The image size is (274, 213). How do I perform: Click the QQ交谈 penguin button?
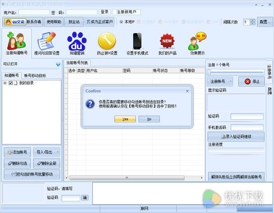15,22
